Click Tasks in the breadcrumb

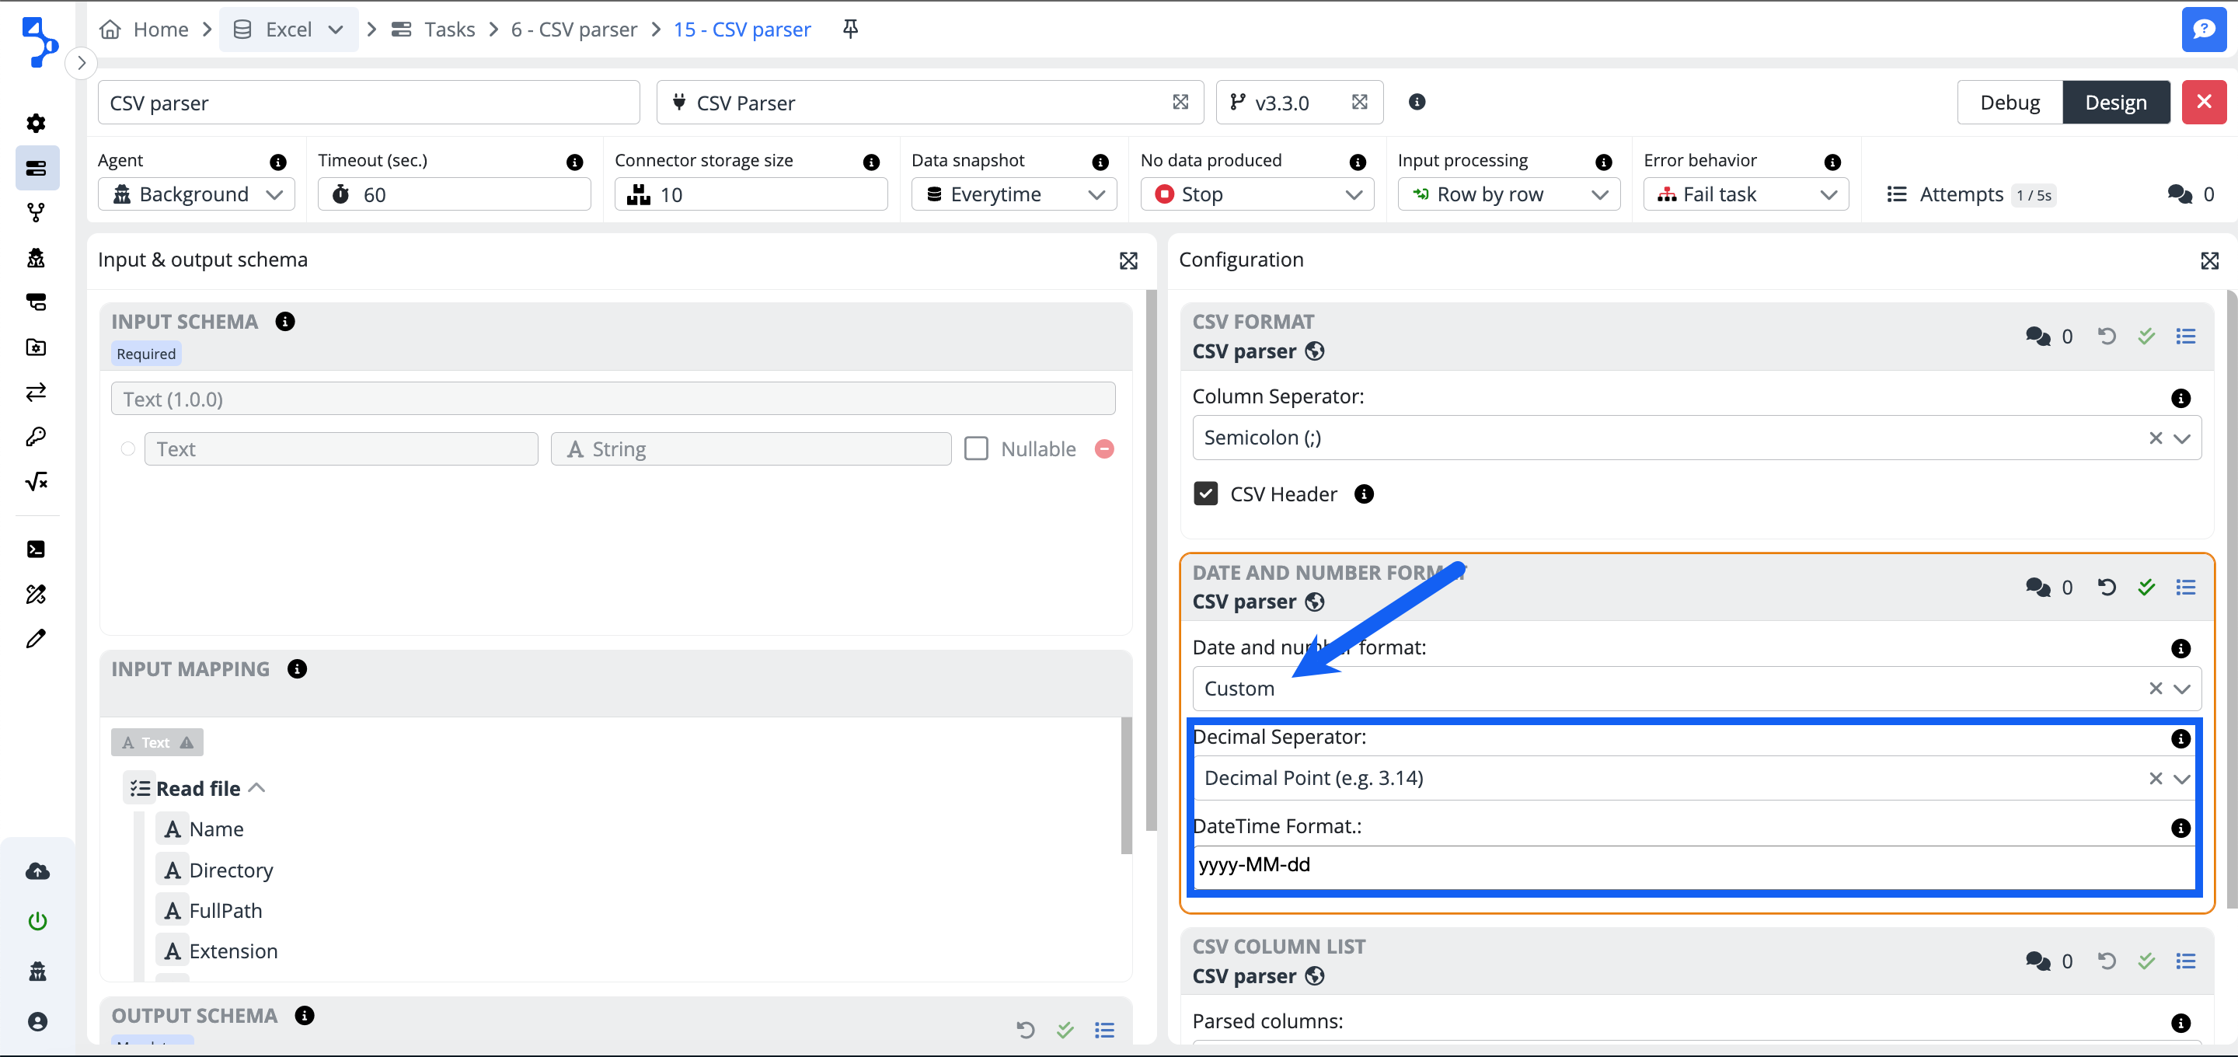(448, 30)
